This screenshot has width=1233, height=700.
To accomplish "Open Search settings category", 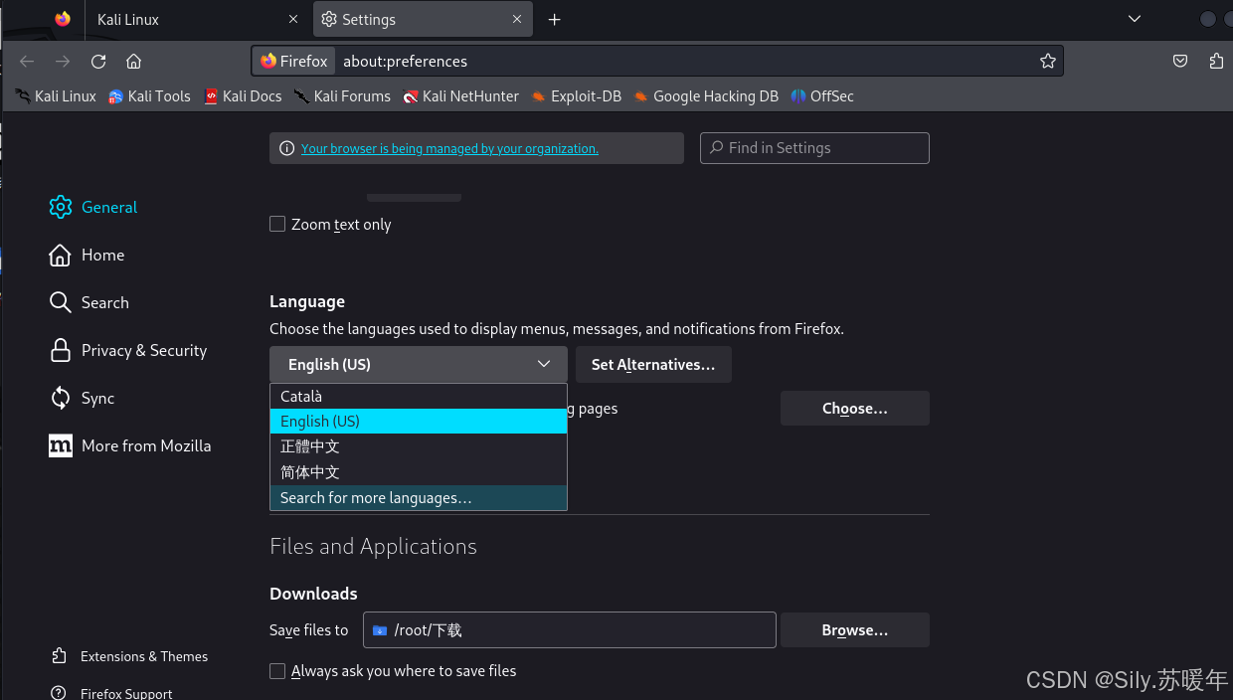I will [x=89, y=302].
